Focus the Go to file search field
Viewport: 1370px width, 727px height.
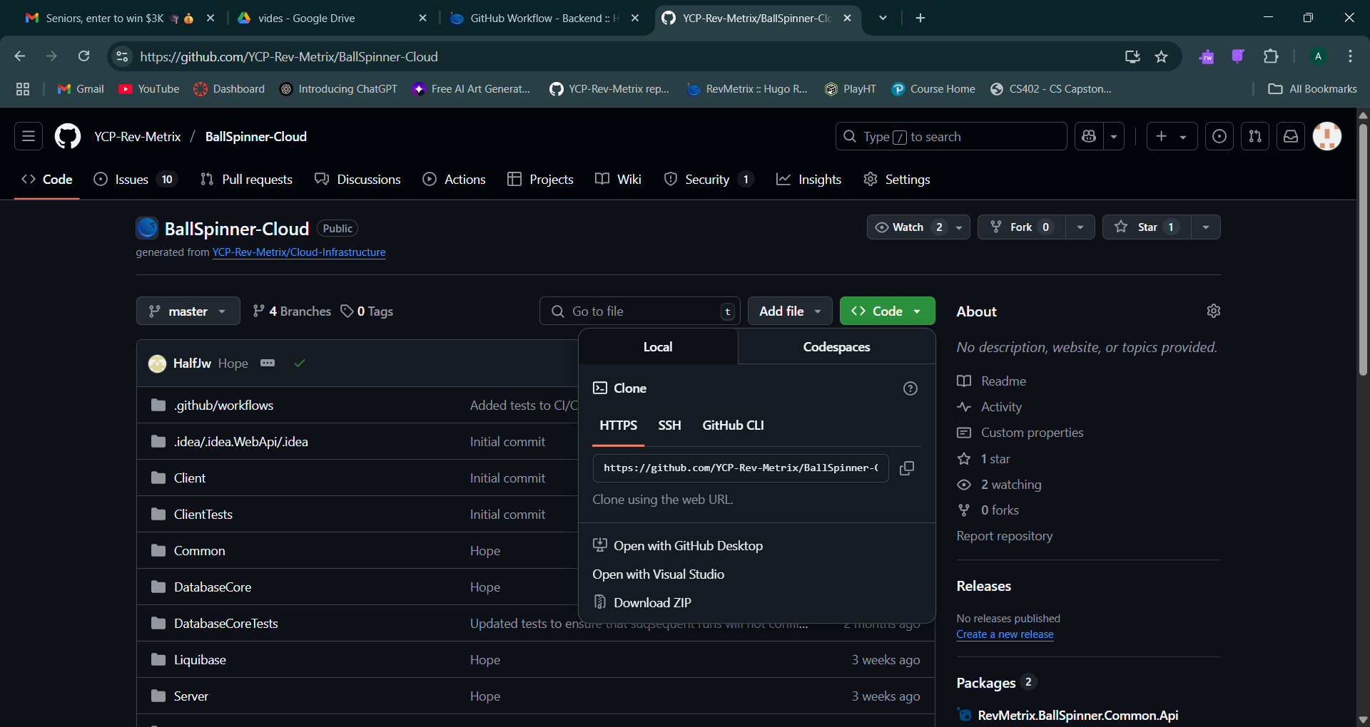pyautogui.click(x=640, y=311)
